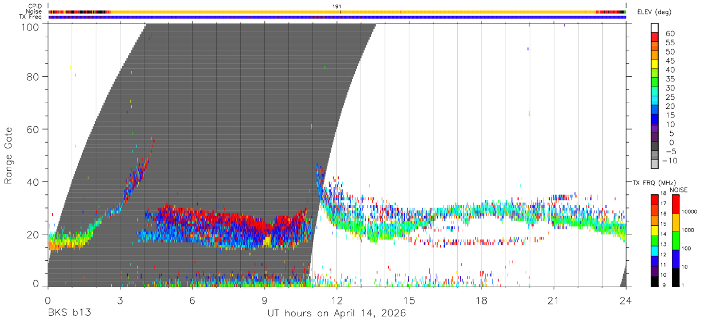Click x-axis hour label "21"
Image resolution: width=704 pixels, height=325 pixels.
coord(554,300)
